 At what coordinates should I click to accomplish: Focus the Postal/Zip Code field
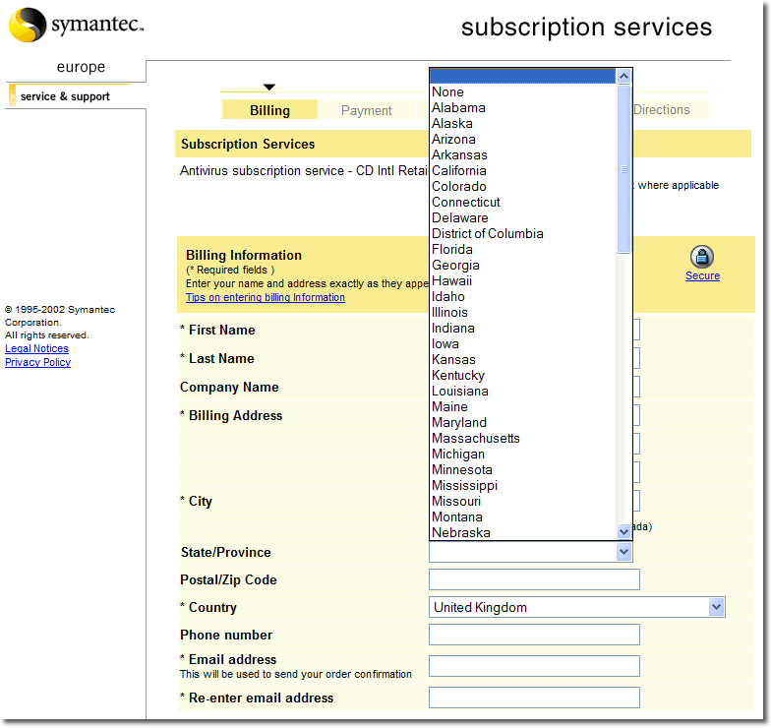pyautogui.click(x=534, y=579)
